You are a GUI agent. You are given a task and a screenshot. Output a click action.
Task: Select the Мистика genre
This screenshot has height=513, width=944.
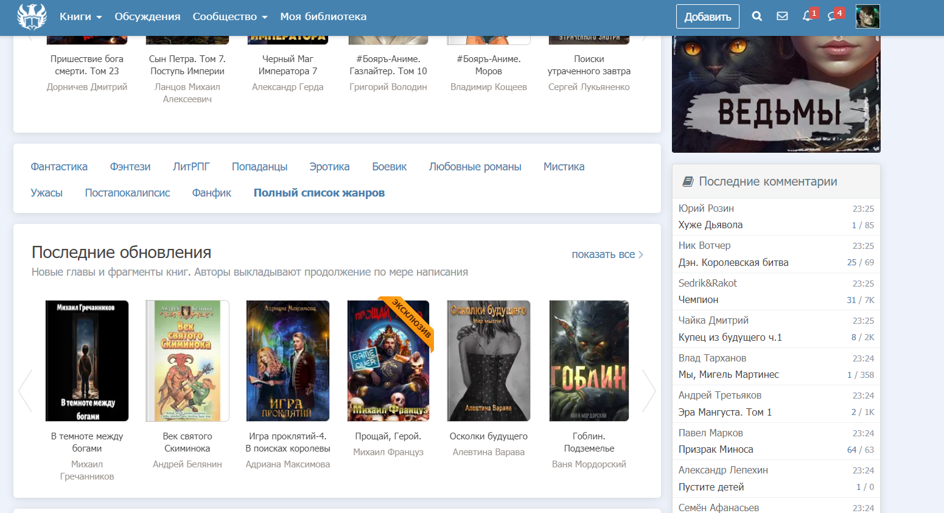(564, 167)
